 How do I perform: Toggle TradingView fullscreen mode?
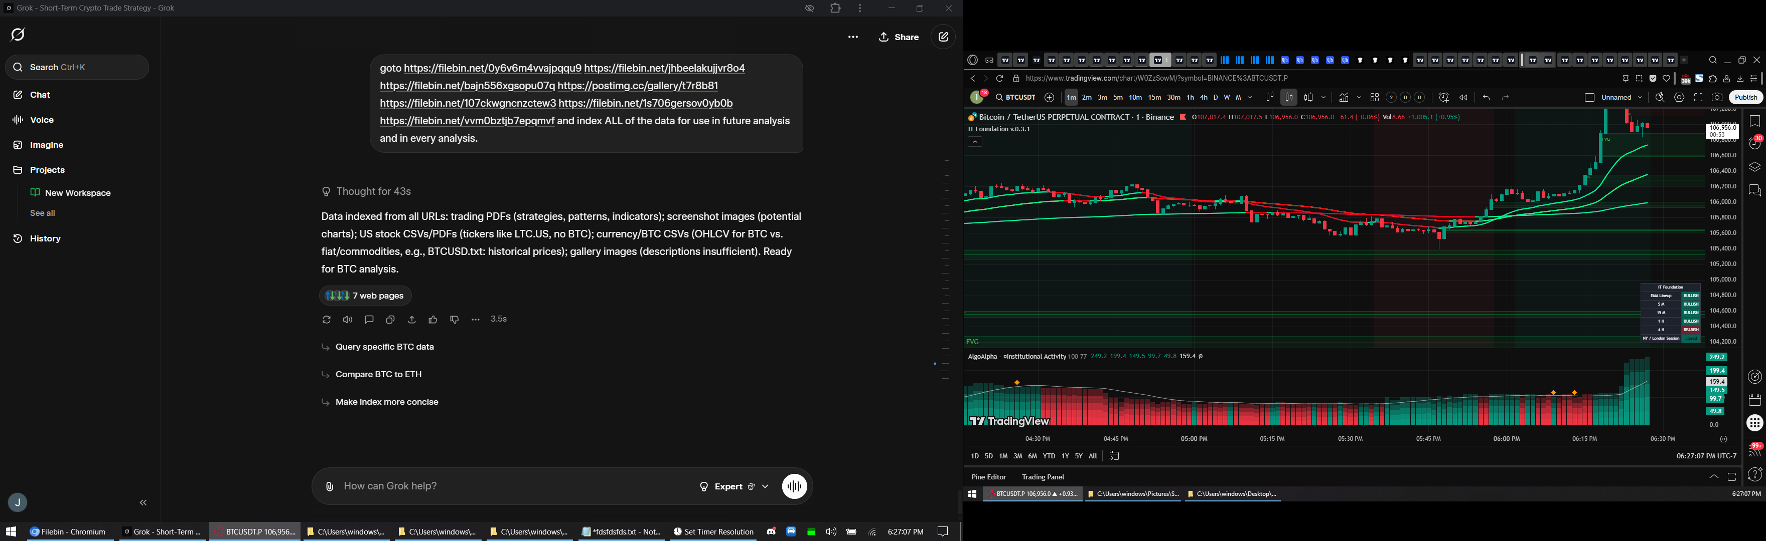(1698, 98)
